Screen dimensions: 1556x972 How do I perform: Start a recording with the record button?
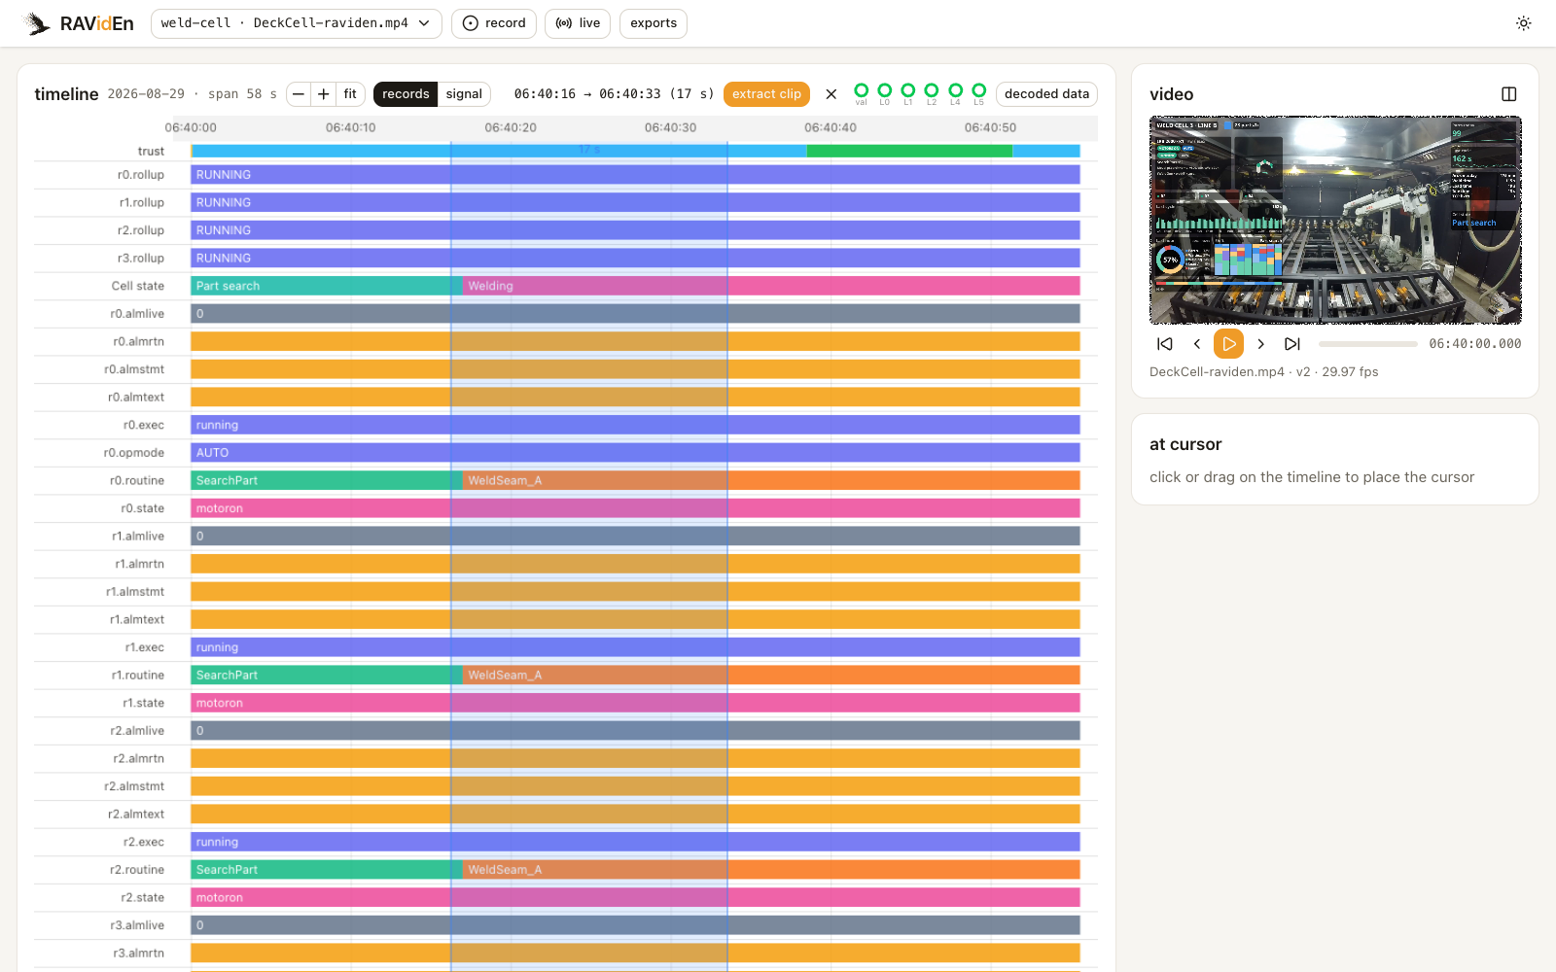click(x=494, y=23)
